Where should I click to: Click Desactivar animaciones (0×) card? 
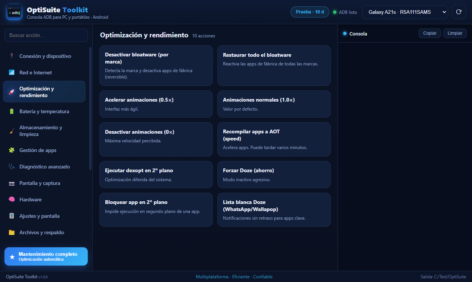tap(156, 139)
